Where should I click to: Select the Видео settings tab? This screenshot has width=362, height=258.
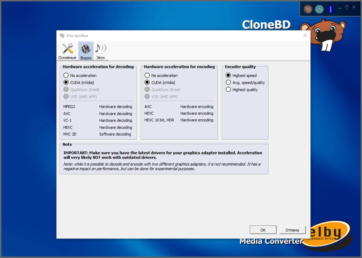(86, 51)
